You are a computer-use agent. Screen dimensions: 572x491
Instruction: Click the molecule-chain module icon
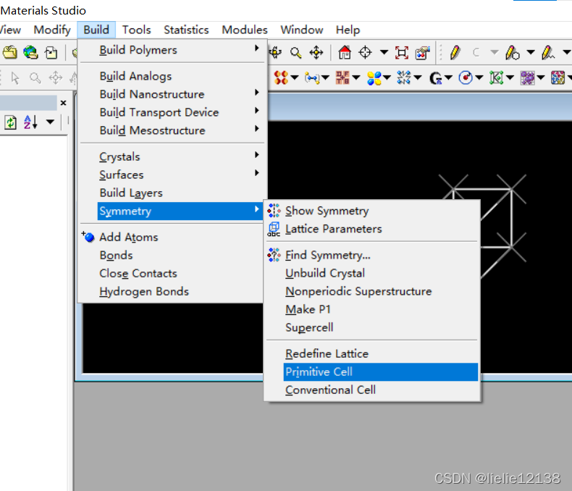pos(312,77)
